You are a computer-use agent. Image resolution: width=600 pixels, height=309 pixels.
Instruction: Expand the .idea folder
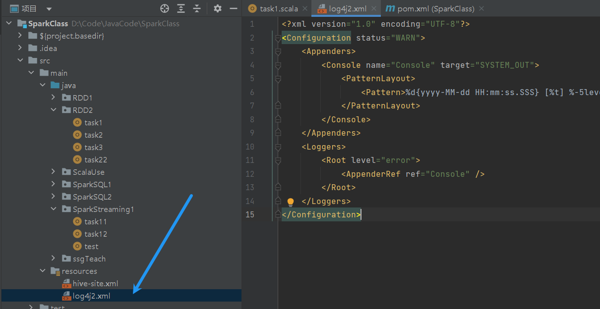20,48
